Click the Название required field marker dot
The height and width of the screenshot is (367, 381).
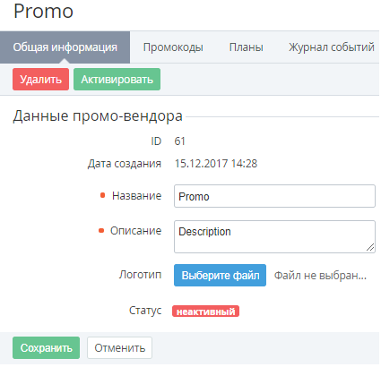102,195
